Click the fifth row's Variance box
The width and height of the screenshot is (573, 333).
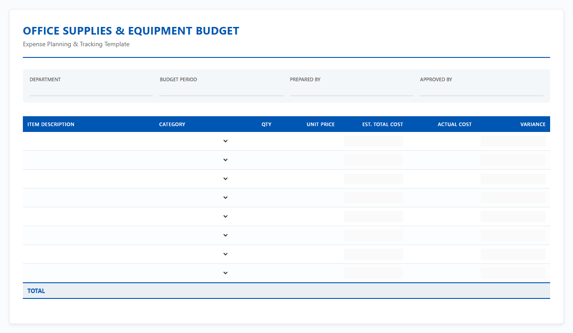pos(513,216)
